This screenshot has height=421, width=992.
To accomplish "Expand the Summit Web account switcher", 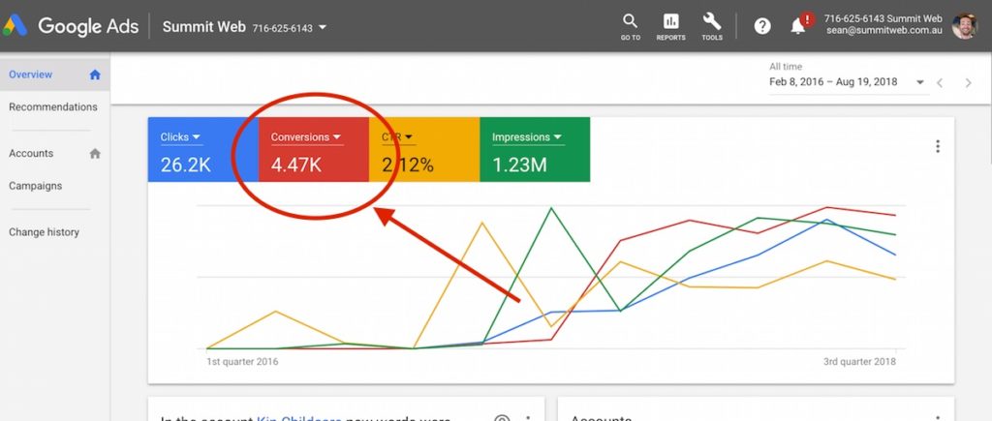I will pos(323,27).
